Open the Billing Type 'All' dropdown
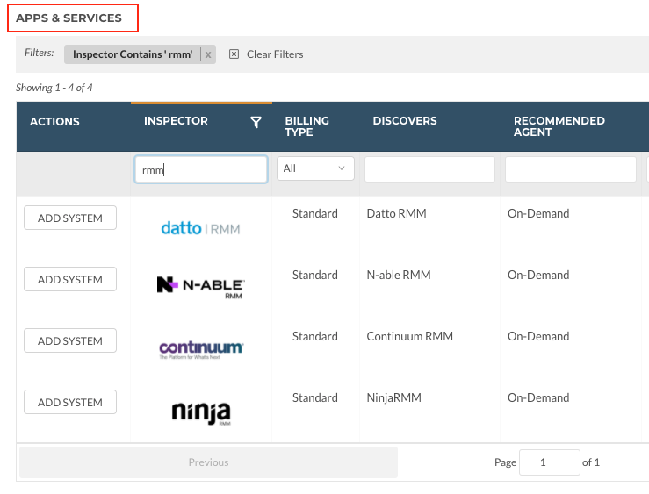This screenshot has height=494, width=649. tap(315, 168)
